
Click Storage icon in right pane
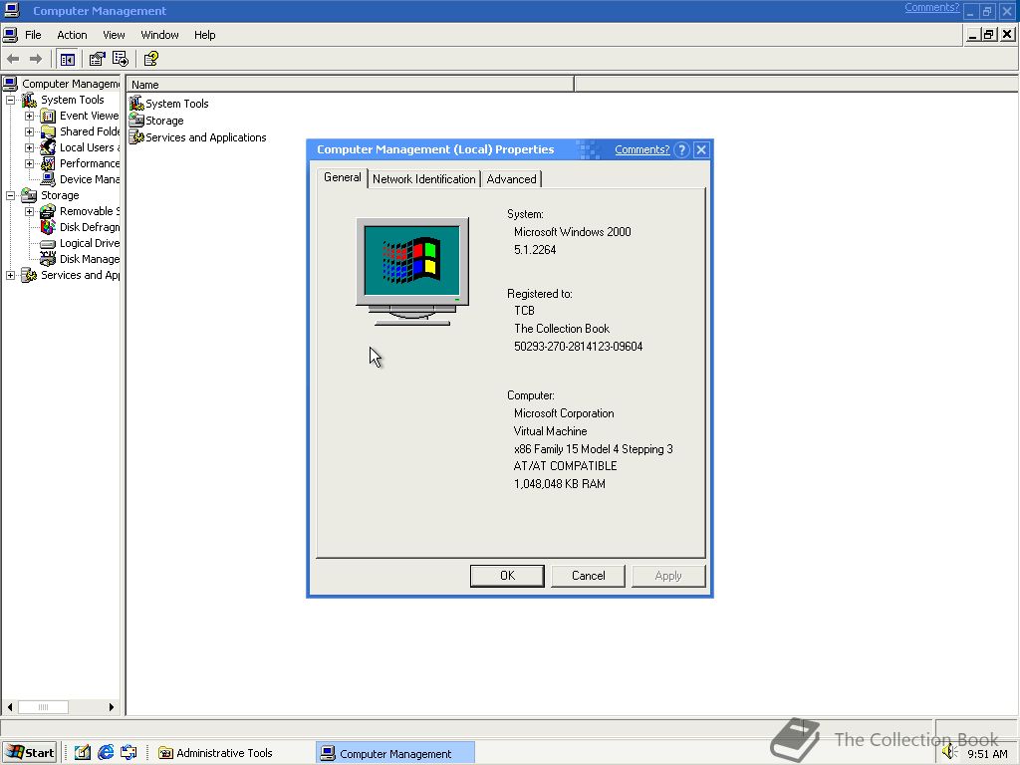tap(135, 121)
